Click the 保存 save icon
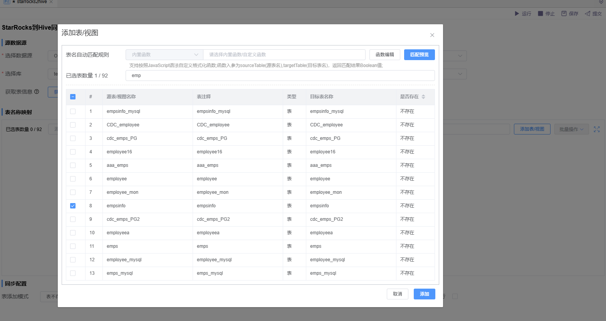606x321 pixels. click(x=564, y=13)
